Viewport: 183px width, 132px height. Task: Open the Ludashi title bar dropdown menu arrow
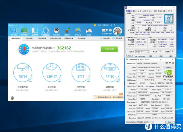[x=114, y=25]
